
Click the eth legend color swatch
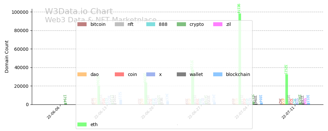pyautogui.click(x=82, y=124)
